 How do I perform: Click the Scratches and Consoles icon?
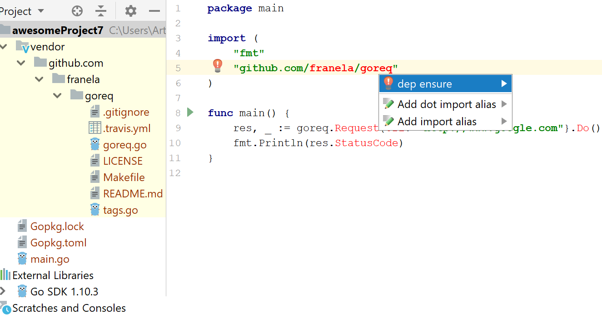[5, 308]
